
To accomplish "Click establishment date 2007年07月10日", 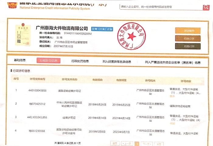I will click(x=63, y=46).
